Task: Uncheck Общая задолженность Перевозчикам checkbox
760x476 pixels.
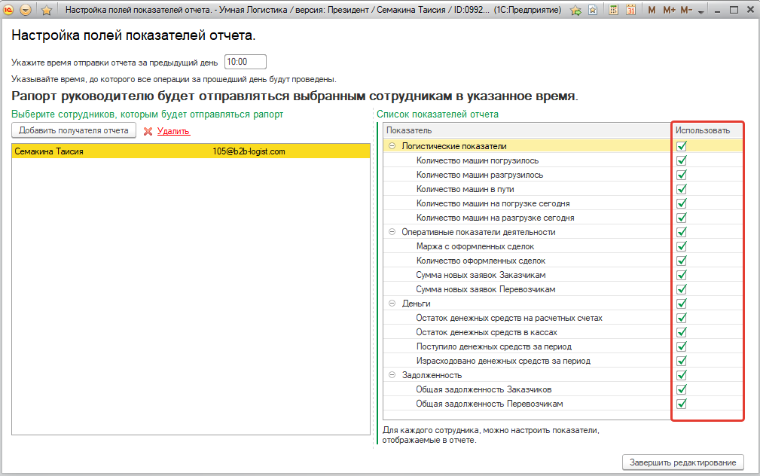Action: (x=682, y=404)
